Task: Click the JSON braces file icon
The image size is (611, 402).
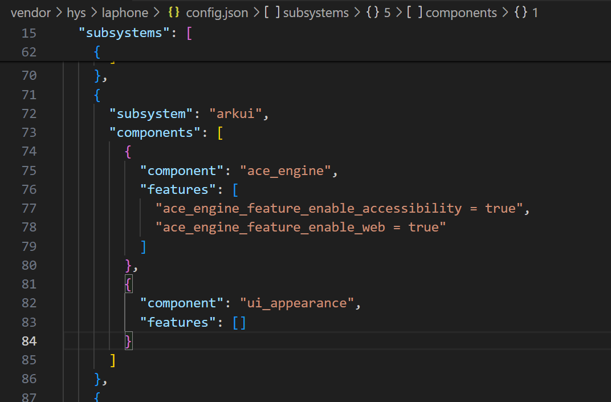Action: pyautogui.click(x=174, y=13)
